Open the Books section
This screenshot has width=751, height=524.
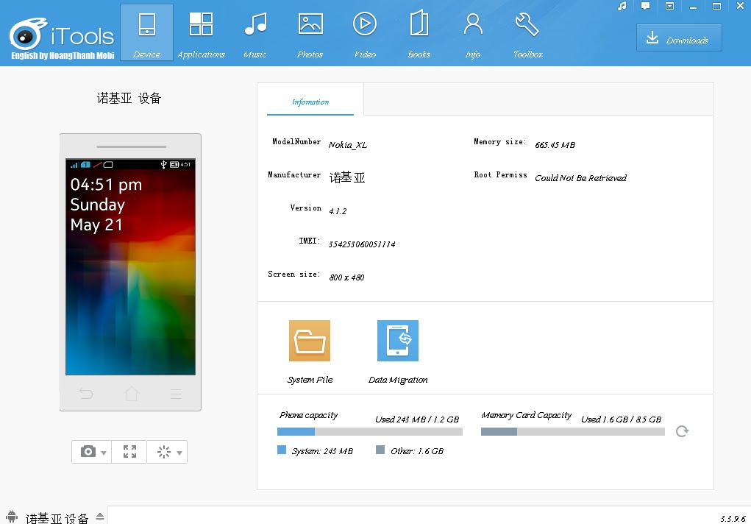click(419, 32)
